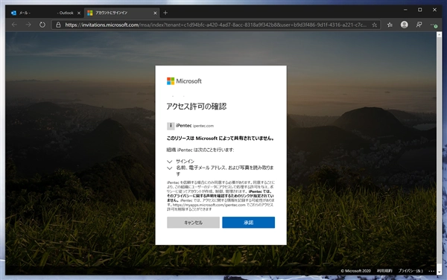Click the address bar URL
The height and width of the screenshot is (280, 447).
(x=216, y=25)
